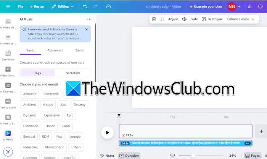267x159 pixels.
Task: Check cloud save status icon
Action: [x=108, y=6]
